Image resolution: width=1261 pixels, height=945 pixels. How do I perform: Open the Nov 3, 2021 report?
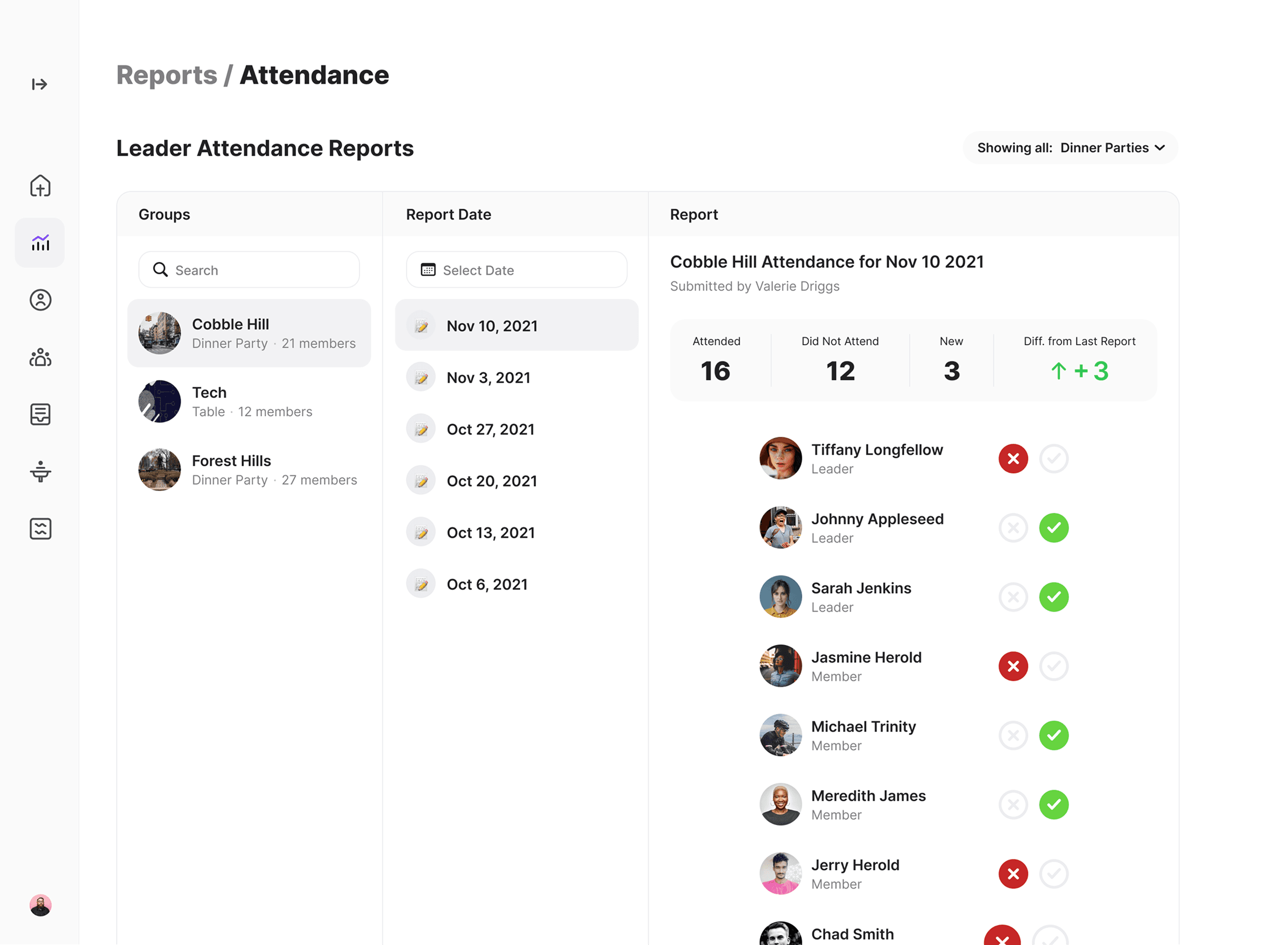point(516,378)
